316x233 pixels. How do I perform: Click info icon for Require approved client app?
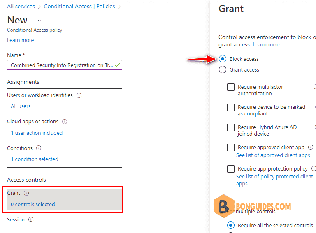(x=311, y=147)
